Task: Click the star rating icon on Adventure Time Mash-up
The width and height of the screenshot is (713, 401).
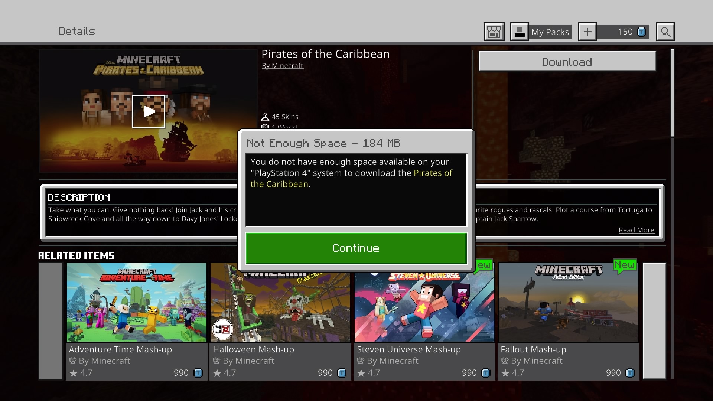Action: (74, 373)
